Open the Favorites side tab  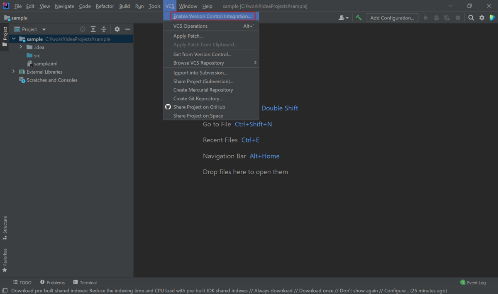coord(5,260)
